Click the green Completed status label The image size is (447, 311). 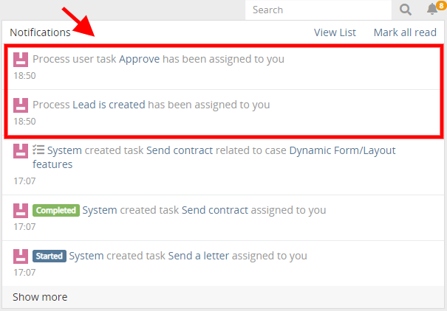pyautogui.click(x=56, y=210)
